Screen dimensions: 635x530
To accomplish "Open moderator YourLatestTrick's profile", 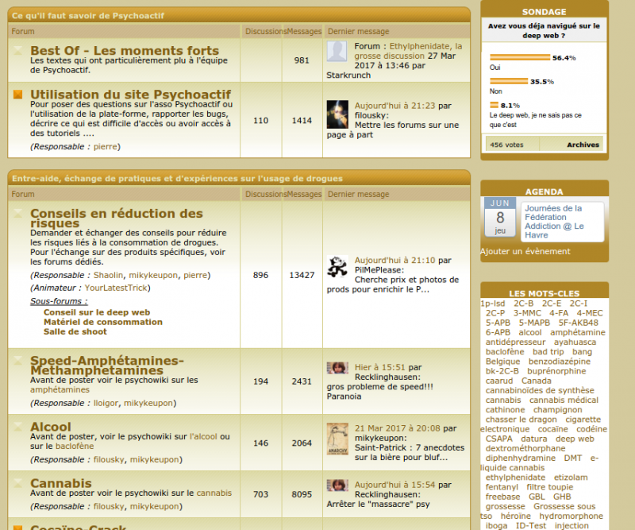I will (117, 288).
